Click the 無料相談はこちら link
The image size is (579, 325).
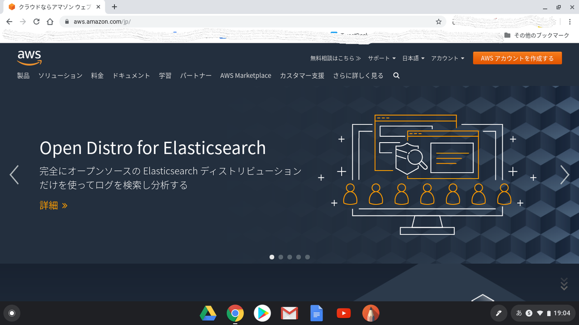pyautogui.click(x=336, y=58)
